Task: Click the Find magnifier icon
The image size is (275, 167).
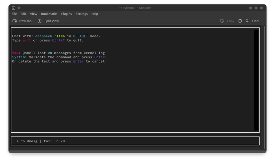Action: pos(247,21)
